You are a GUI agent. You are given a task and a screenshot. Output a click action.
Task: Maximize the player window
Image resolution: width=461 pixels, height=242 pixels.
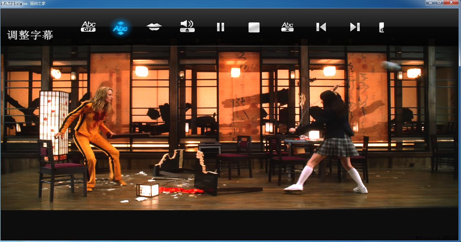(439, 3)
